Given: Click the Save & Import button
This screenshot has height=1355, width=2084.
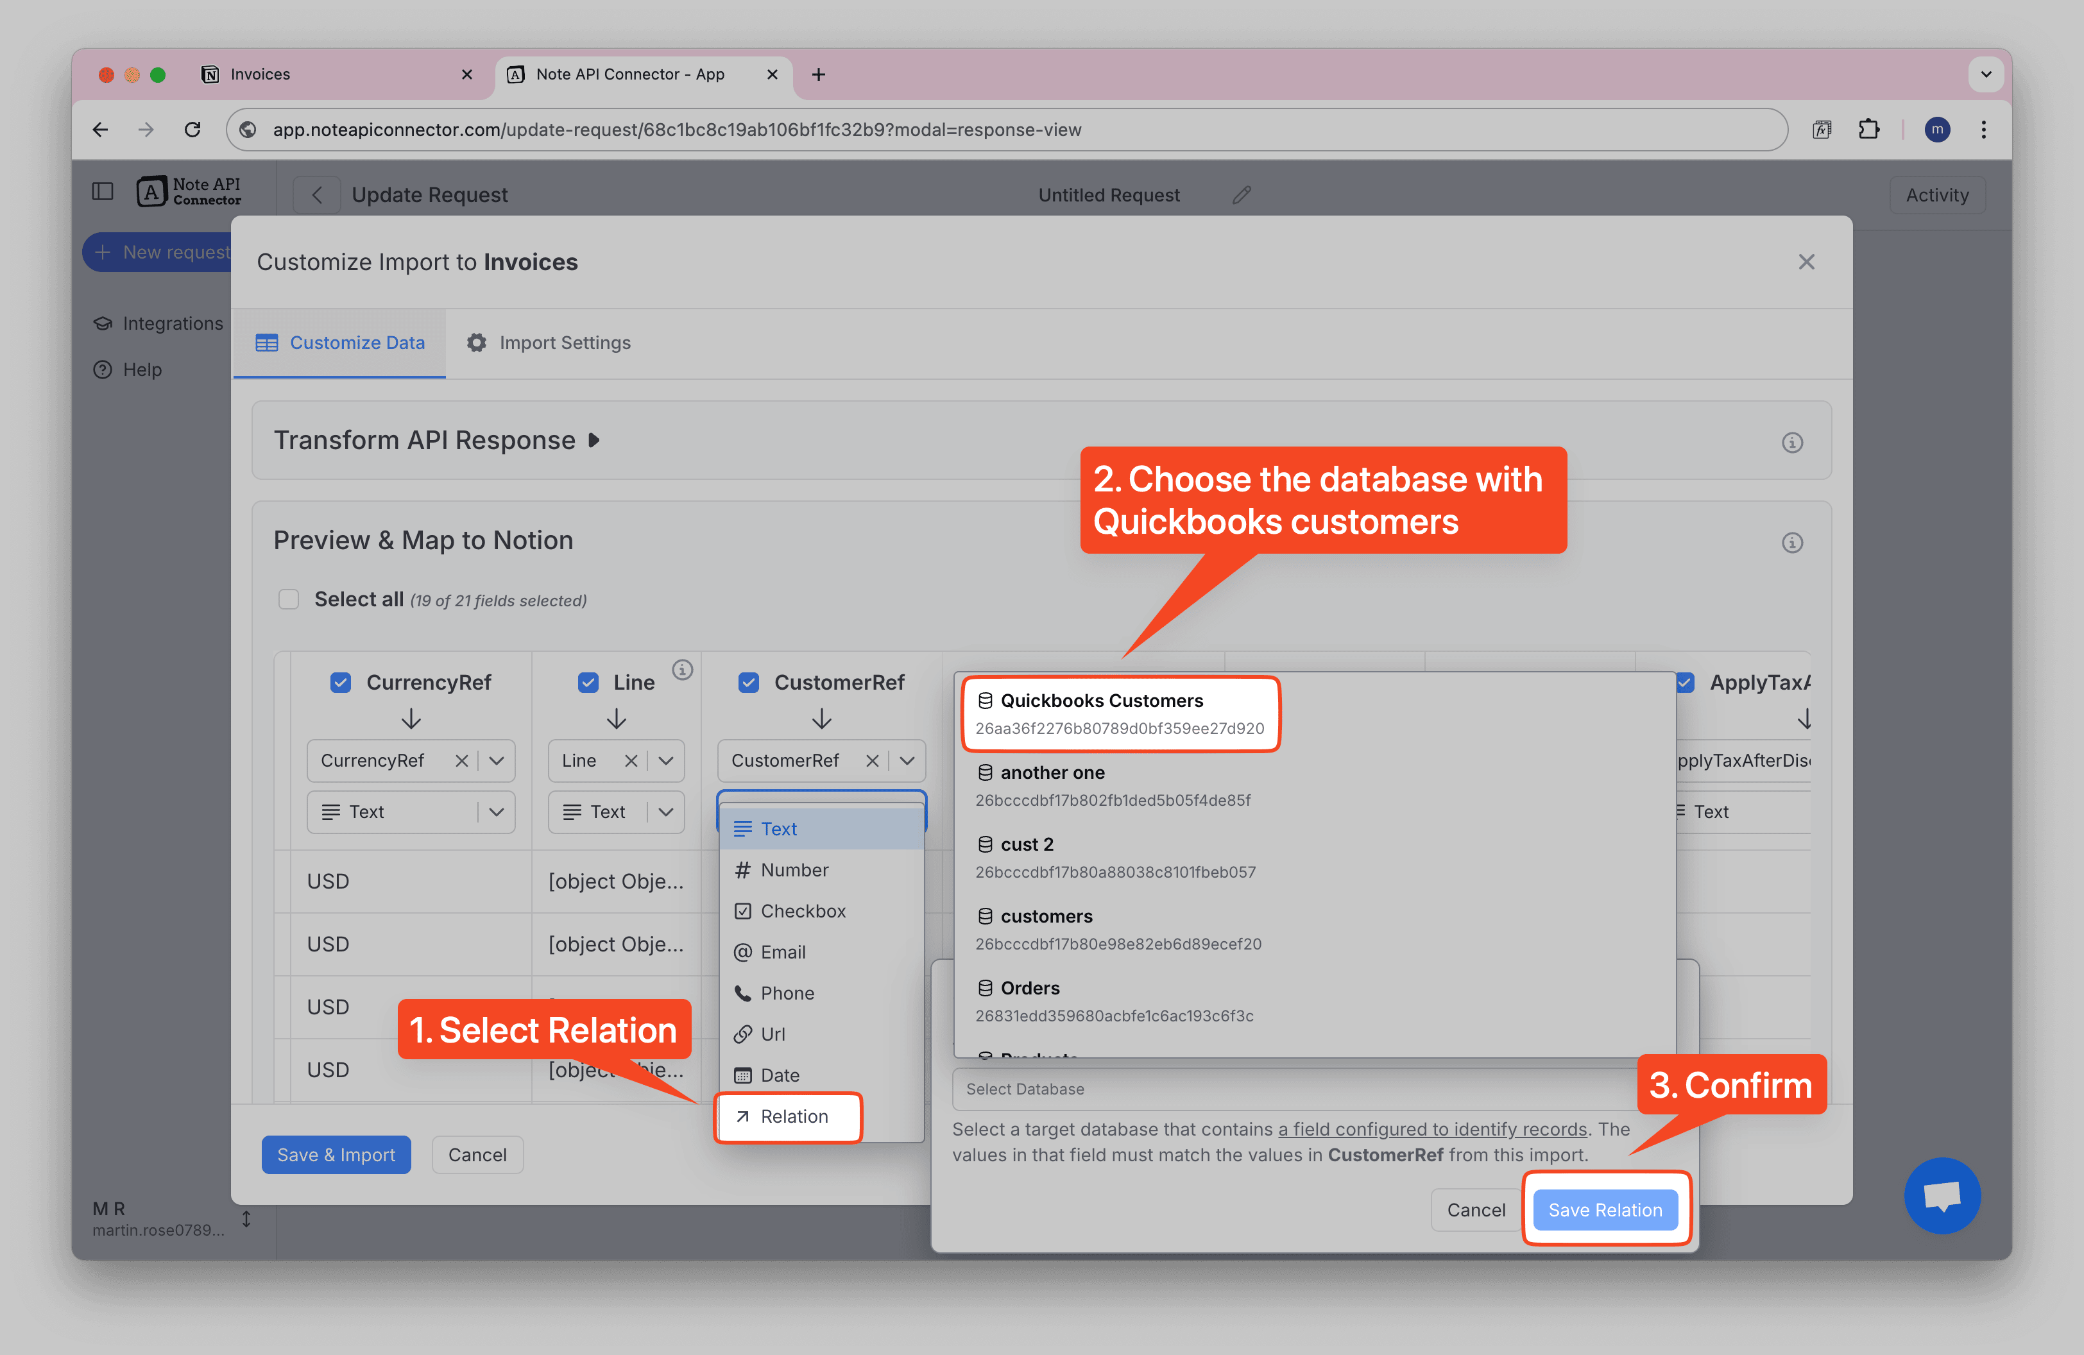Looking at the screenshot, I should [x=336, y=1155].
